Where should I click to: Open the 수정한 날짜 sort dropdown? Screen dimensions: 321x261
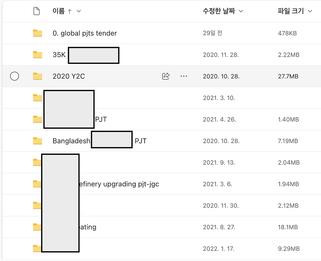241,11
